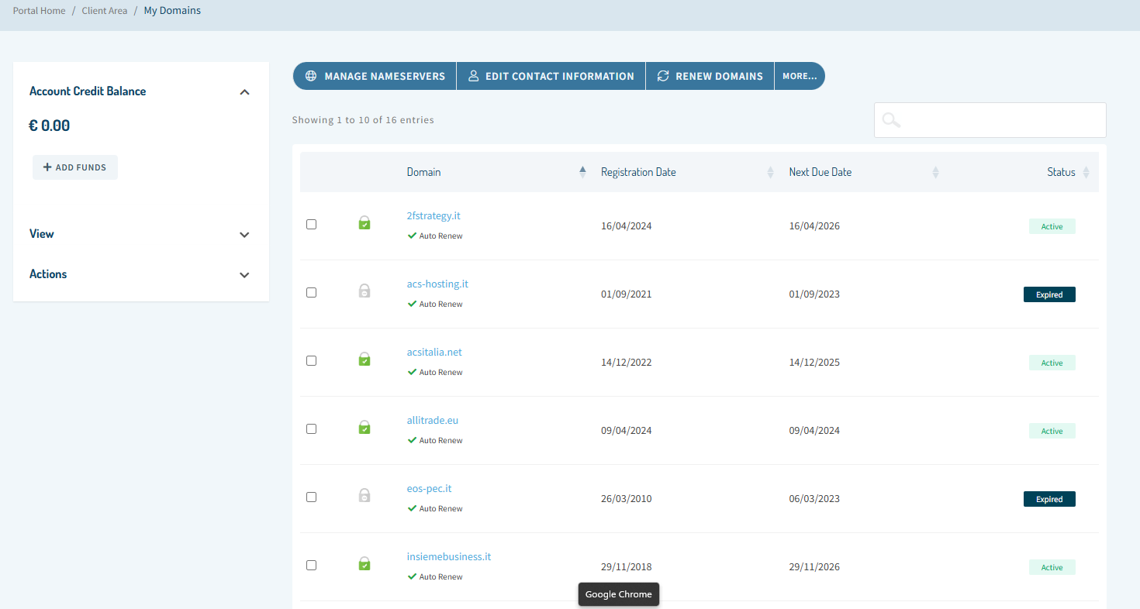Image resolution: width=1140 pixels, height=609 pixels.
Task: Expand the View sidebar section
Action: tap(244, 235)
